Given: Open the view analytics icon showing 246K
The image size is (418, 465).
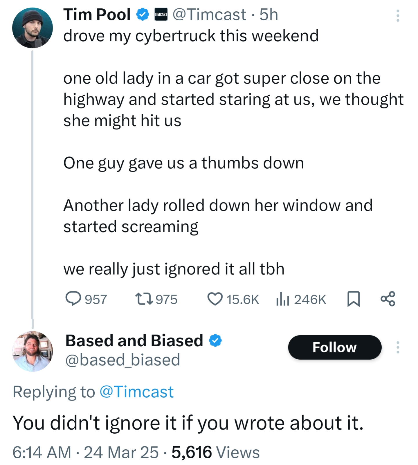Looking at the screenshot, I should (x=282, y=299).
